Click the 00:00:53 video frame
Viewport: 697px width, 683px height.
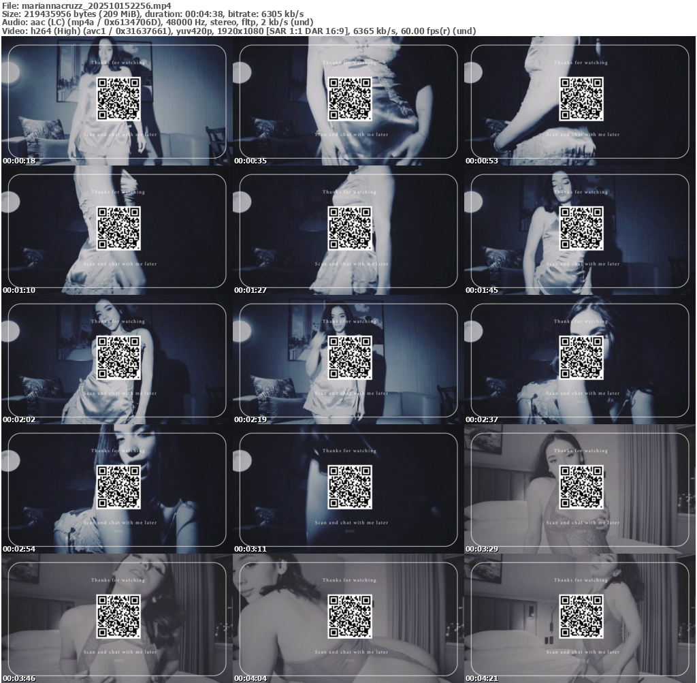[x=580, y=101]
